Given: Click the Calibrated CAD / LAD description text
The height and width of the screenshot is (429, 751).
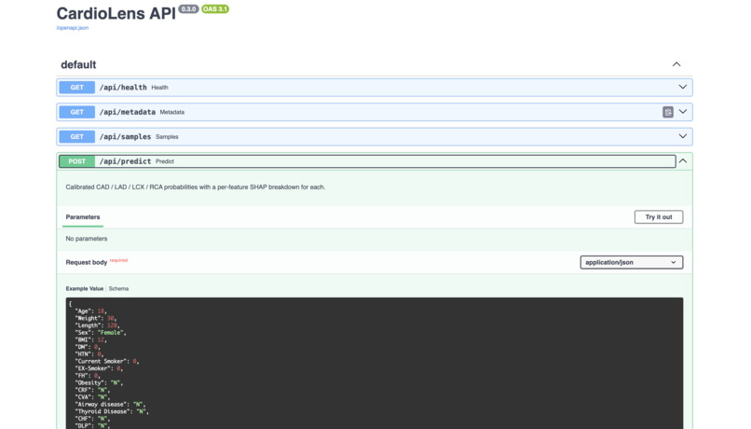Looking at the screenshot, I should point(196,187).
